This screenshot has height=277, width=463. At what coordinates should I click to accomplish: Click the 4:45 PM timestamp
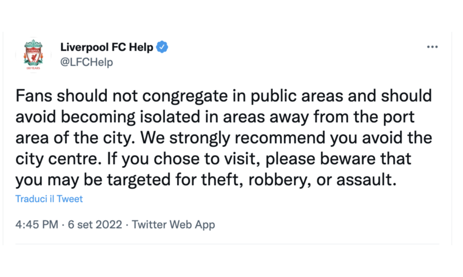click(37, 224)
